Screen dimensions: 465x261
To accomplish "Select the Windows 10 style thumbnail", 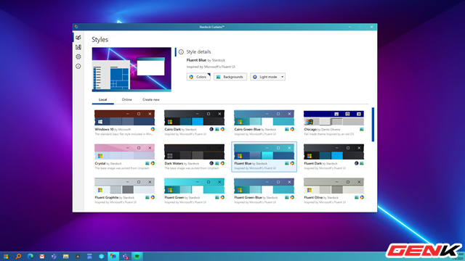I will tap(124, 117).
